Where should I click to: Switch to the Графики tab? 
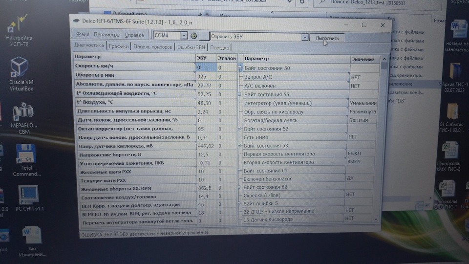point(119,46)
